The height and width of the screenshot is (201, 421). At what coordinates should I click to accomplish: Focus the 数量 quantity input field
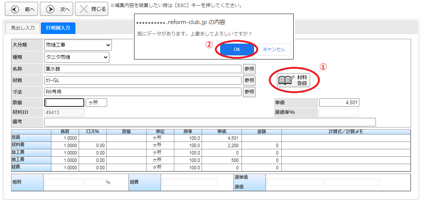[x=64, y=103]
